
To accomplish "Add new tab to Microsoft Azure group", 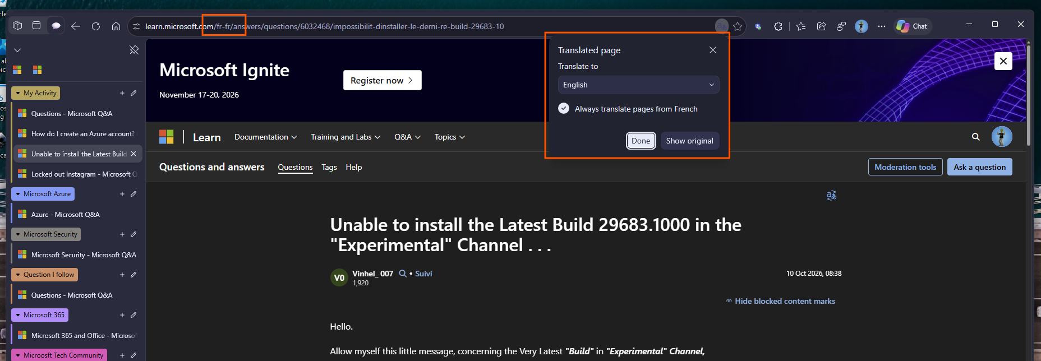I will 122,194.
